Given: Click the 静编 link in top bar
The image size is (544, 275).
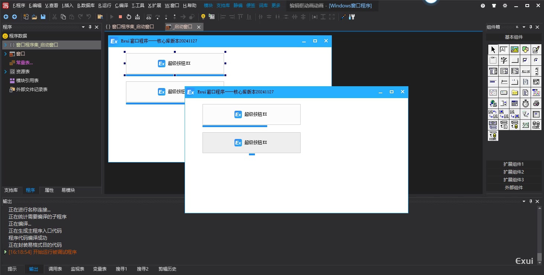Looking at the screenshot, I should coord(238,6).
